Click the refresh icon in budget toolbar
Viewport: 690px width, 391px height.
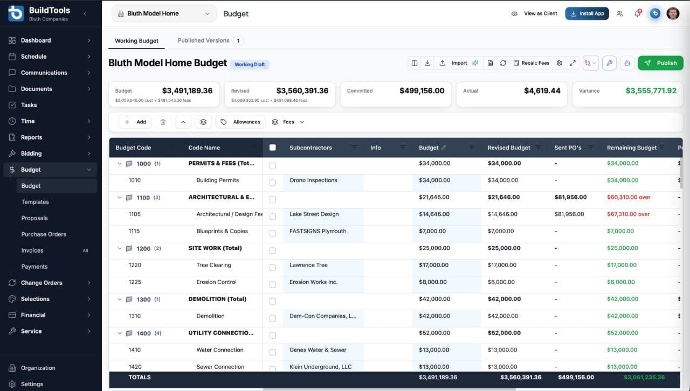click(503, 63)
